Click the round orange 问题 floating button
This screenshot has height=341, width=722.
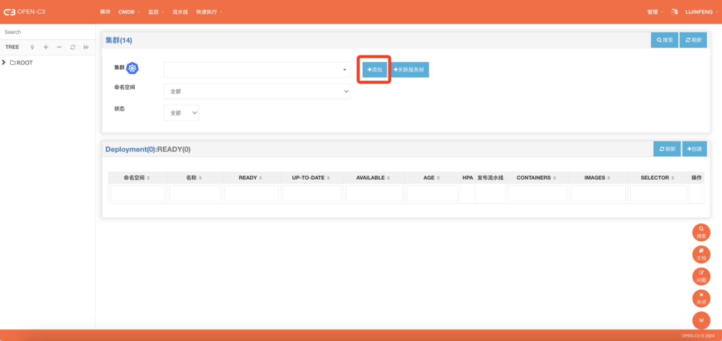click(x=701, y=276)
